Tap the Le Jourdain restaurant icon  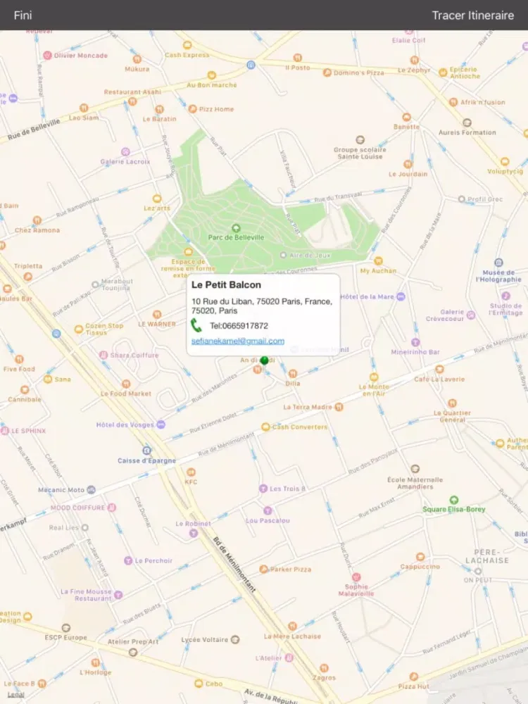[x=408, y=164]
